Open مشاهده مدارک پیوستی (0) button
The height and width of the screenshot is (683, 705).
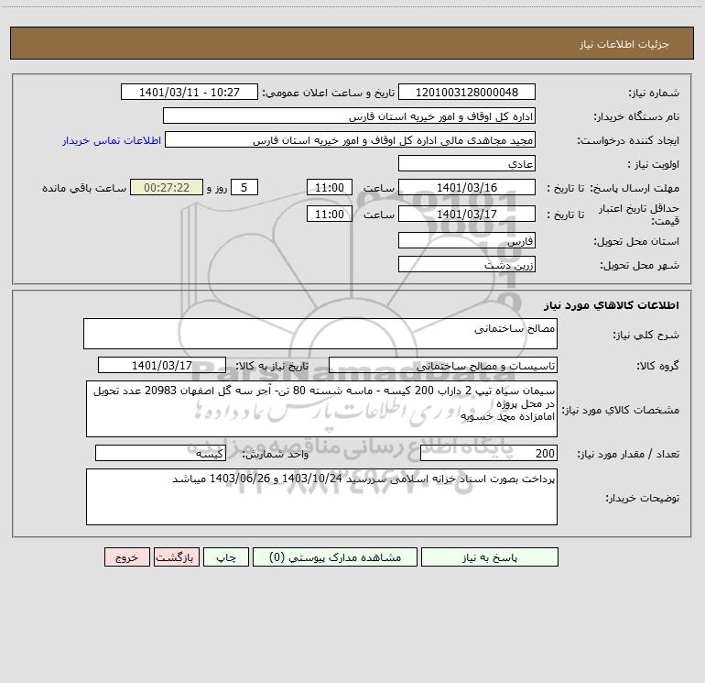(x=335, y=557)
